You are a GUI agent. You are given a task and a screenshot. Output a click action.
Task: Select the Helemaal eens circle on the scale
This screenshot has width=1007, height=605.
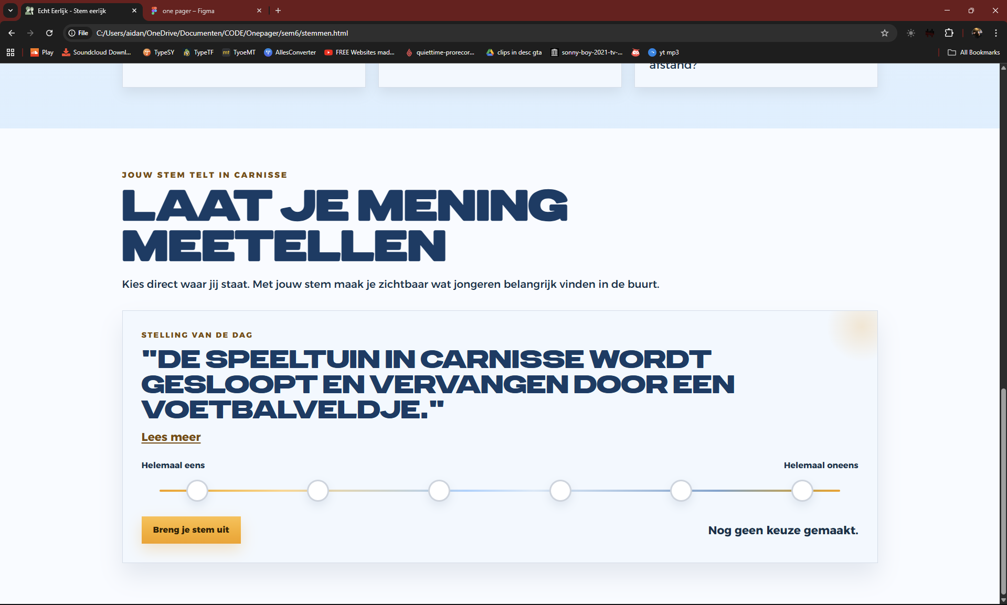[197, 491]
